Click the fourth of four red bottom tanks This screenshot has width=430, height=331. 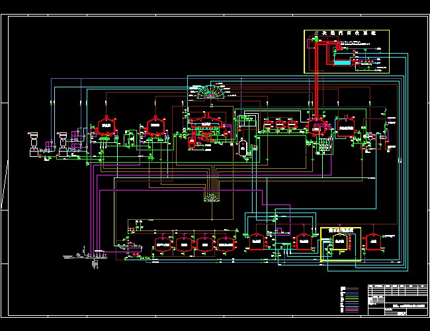pos(226,244)
